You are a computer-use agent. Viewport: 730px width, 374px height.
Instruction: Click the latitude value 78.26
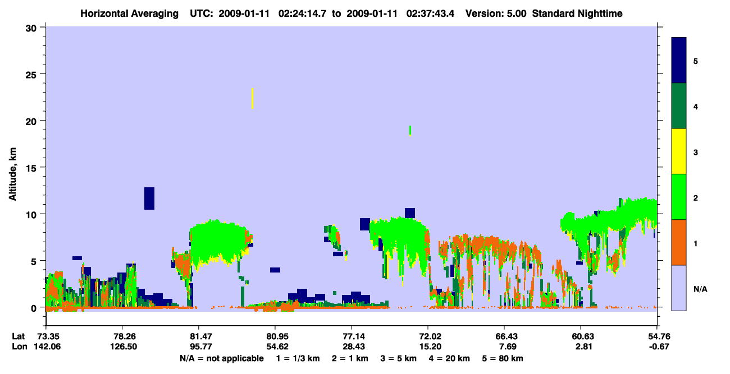(x=122, y=336)
